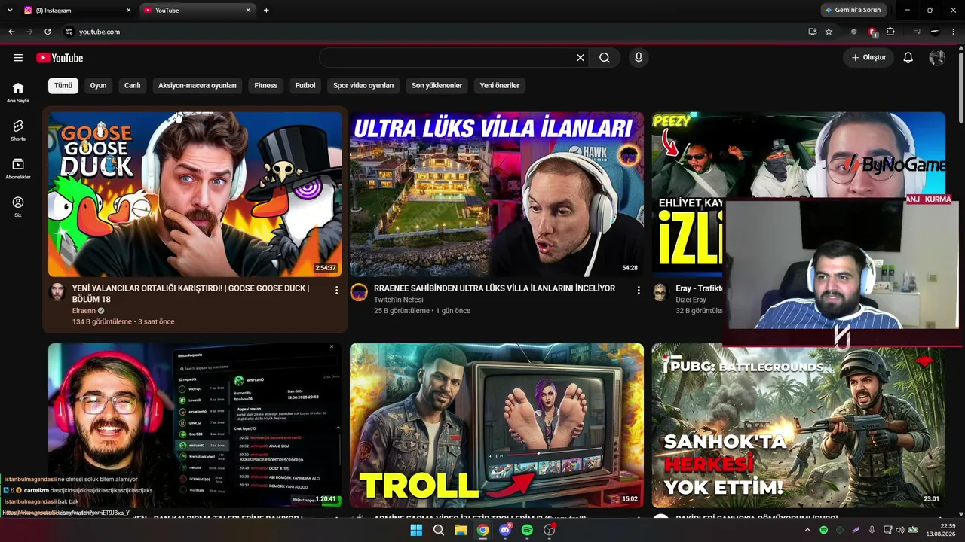Viewport: 965px width, 542px height.
Task: Select the Tümü filter chip
Action: click(x=63, y=85)
